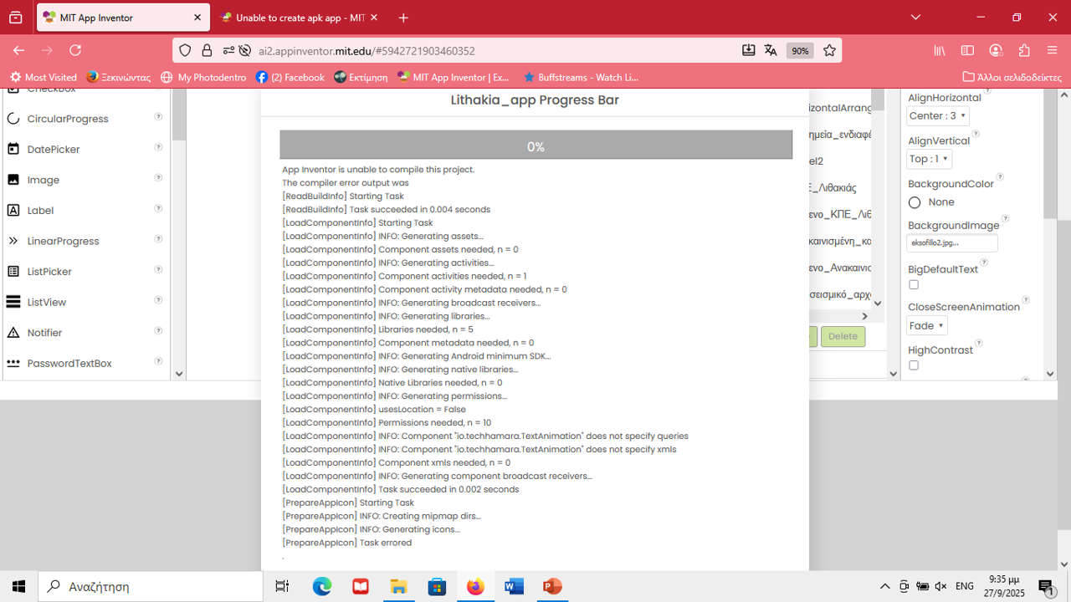The image size is (1071, 602).
Task: Open the CloseScreenAnimation Fade dropdown
Action: [927, 325]
